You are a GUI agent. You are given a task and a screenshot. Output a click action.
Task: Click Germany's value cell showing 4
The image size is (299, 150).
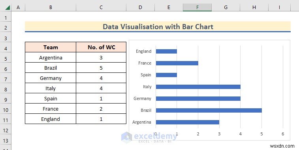coord(101,78)
